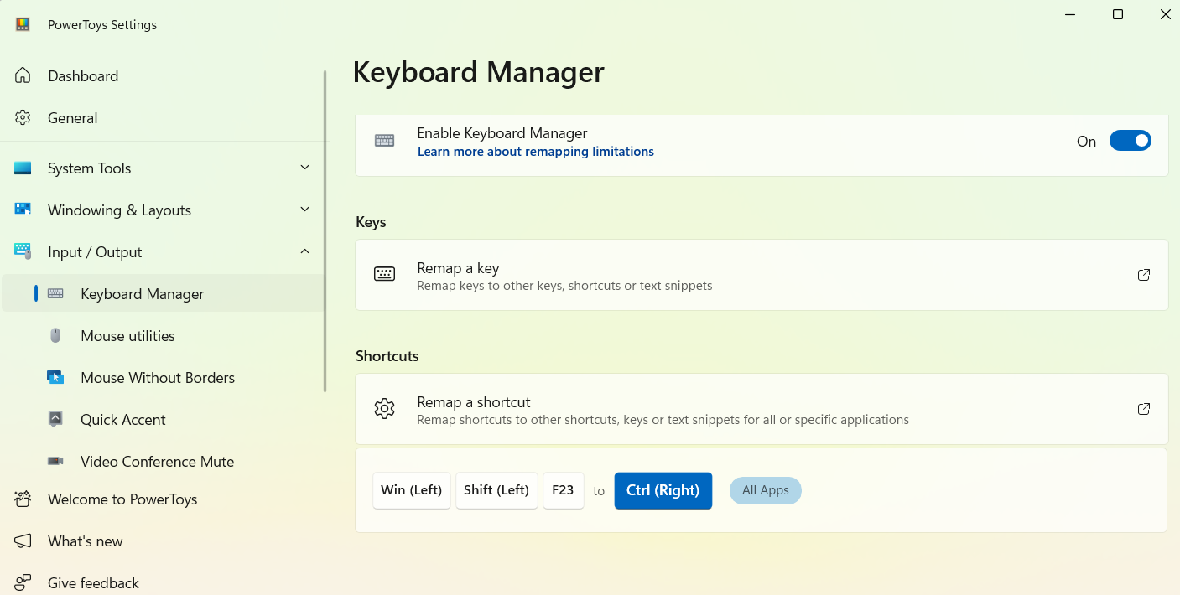This screenshot has width=1180, height=595.
Task: Open the Dashboard home icon
Action: click(23, 76)
